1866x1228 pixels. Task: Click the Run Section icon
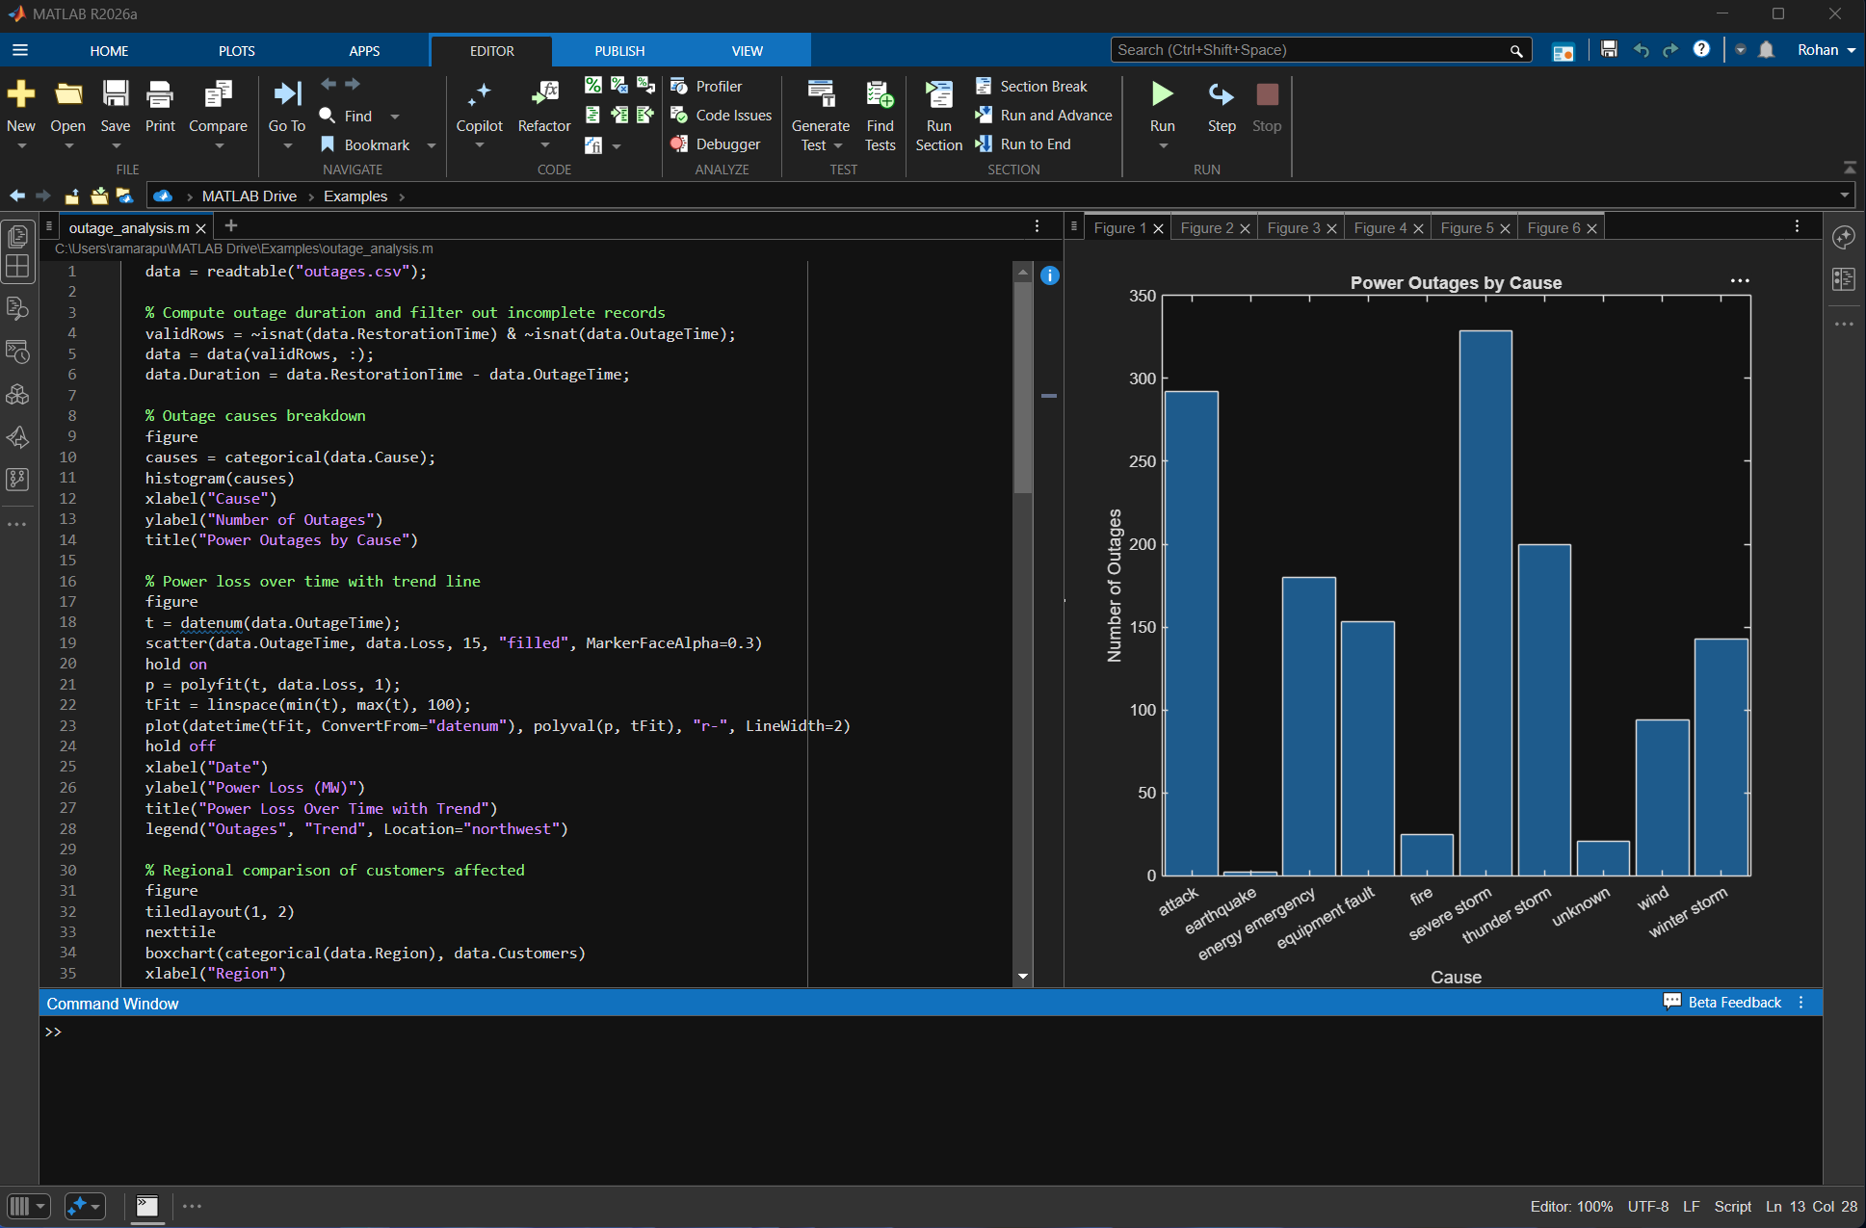pos(938,94)
